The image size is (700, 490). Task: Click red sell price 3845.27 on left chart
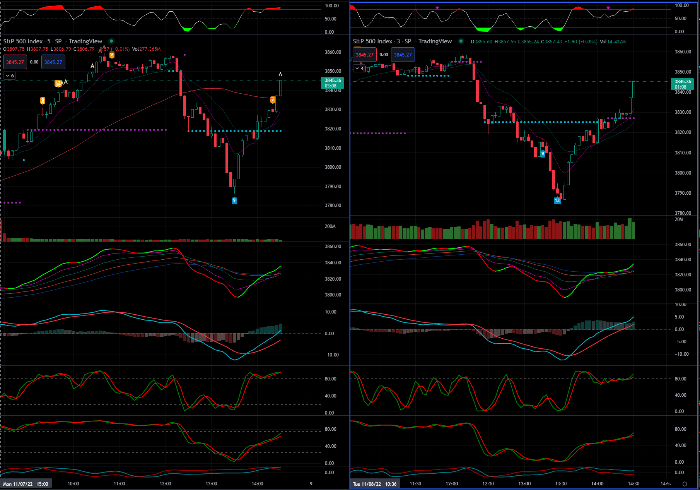[15, 62]
